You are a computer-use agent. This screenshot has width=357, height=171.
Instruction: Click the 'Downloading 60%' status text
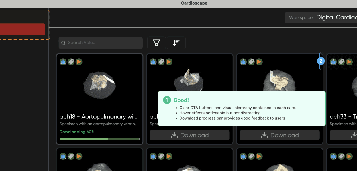click(x=77, y=132)
